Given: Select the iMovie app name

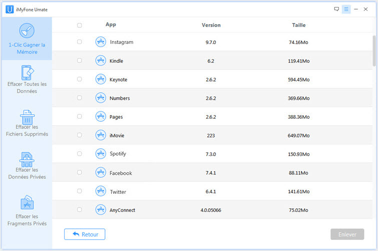Looking at the screenshot, I should coord(117,136).
